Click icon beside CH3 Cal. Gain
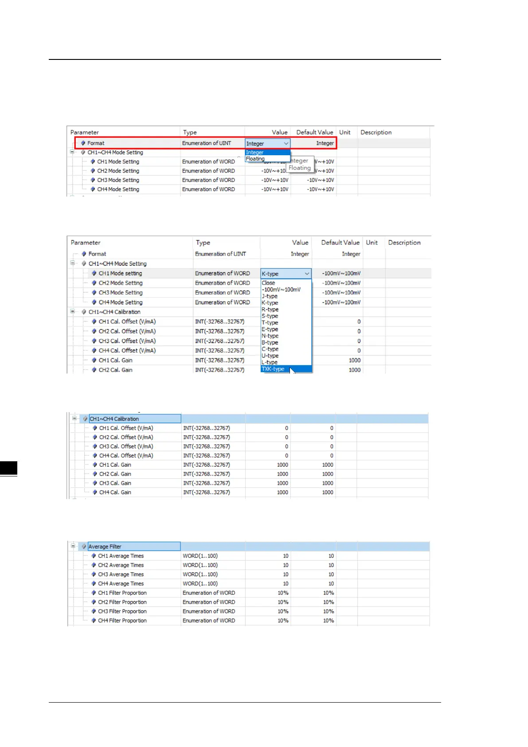Image resolution: width=528 pixels, height=747 pixels. (x=95, y=483)
